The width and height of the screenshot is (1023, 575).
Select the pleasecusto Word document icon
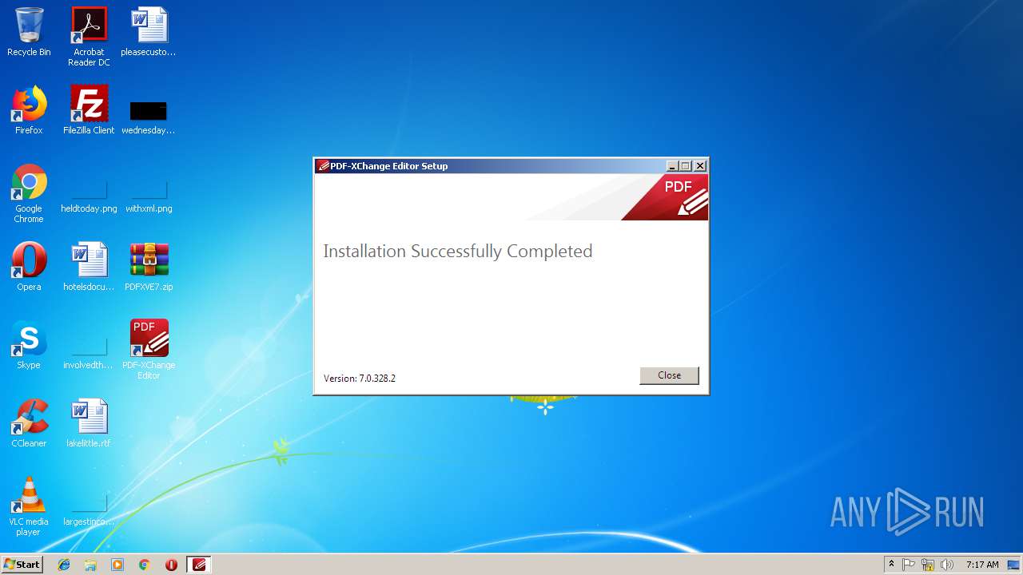click(x=149, y=32)
